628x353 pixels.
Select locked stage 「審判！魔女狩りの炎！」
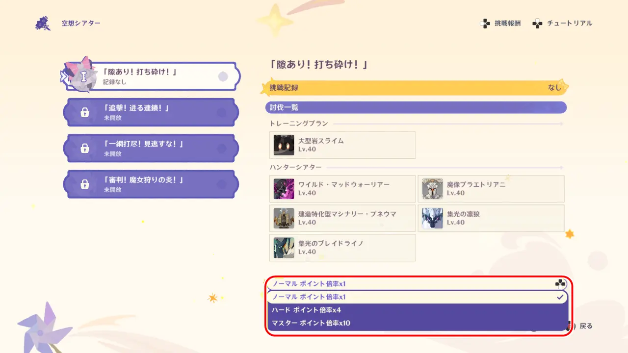(x=151, y=184)
